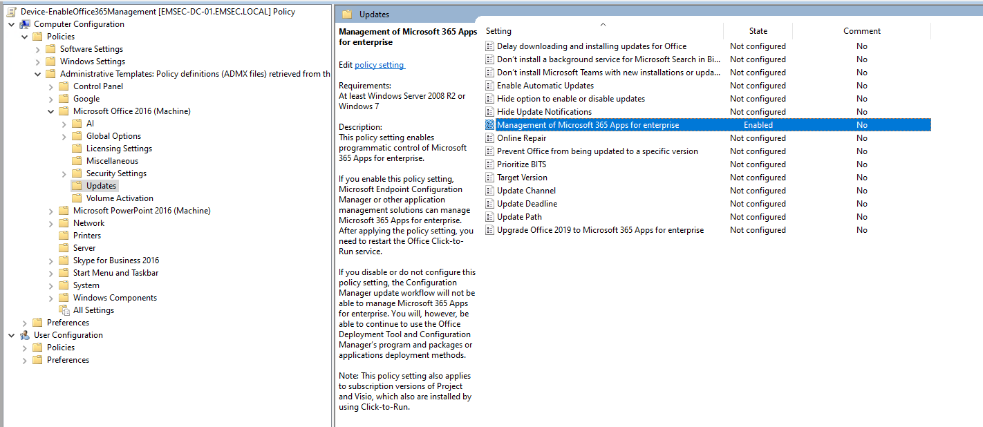This screenshot has height=427, width=983.
Task: Expand the Security Settings subfolder
Action: point(64,173)
